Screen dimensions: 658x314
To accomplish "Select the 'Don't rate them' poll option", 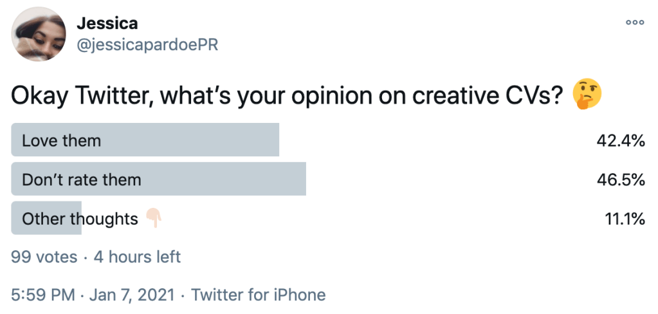I will pos(82,180).
